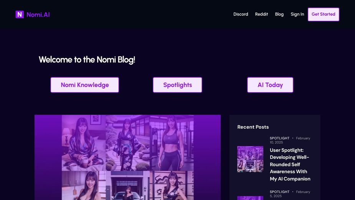Click the SPOTLIGHT tag dated February 5
The height and width of the screenshot is (200, 355).
[279, 192]
